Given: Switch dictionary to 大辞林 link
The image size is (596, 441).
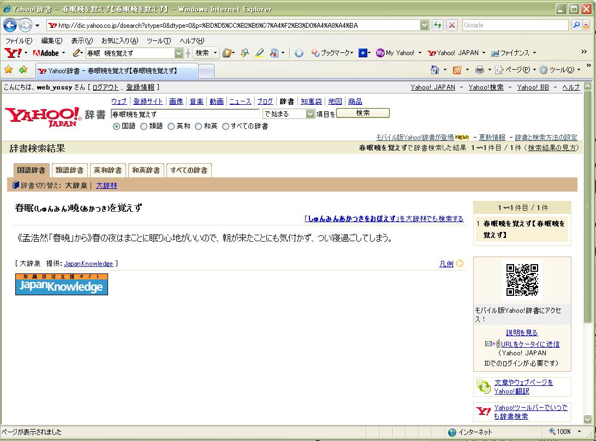Looking at the screenshot, I should pos(106,186).
